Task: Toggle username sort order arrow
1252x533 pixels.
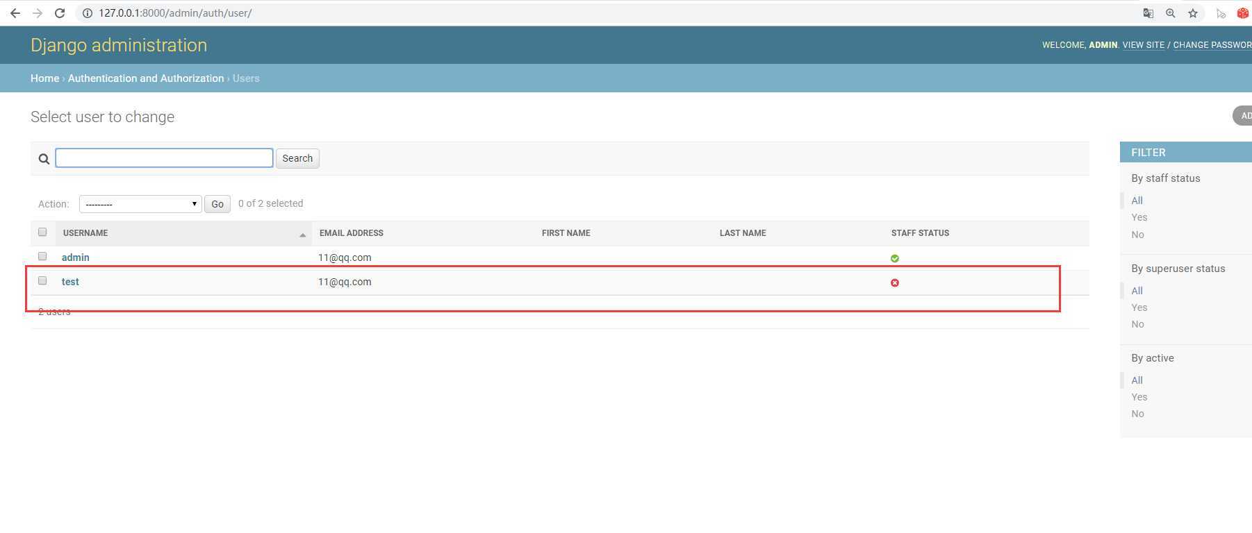Action: coord(302,235)
